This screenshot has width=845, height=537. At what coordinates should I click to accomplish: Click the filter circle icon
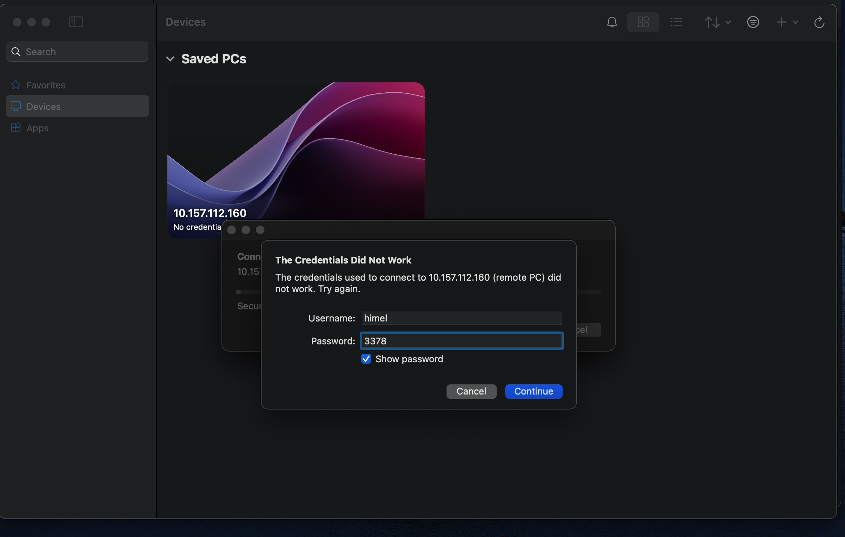click(x=753, y=22)
